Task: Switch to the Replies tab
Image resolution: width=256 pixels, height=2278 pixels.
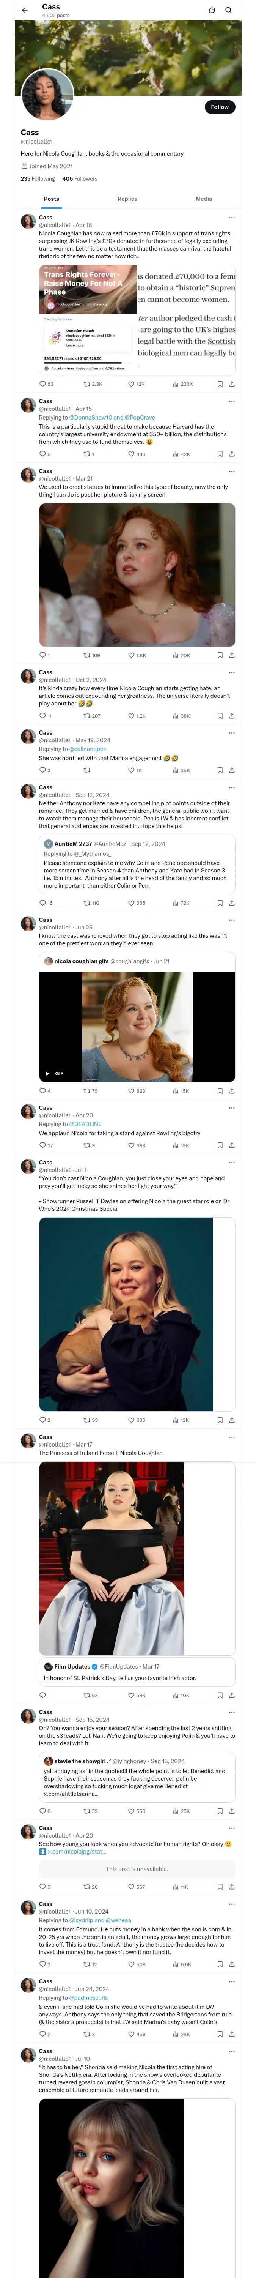Action: click(x=127, y=199)
